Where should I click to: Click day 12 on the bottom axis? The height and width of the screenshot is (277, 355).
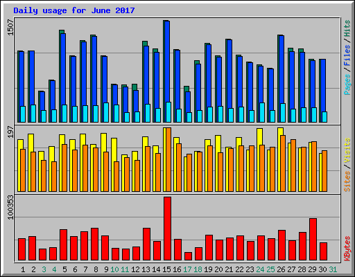point(135,269)
